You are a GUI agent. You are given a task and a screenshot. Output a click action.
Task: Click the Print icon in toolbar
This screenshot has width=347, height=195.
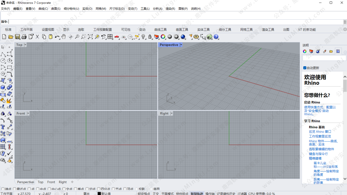(24, 37)
